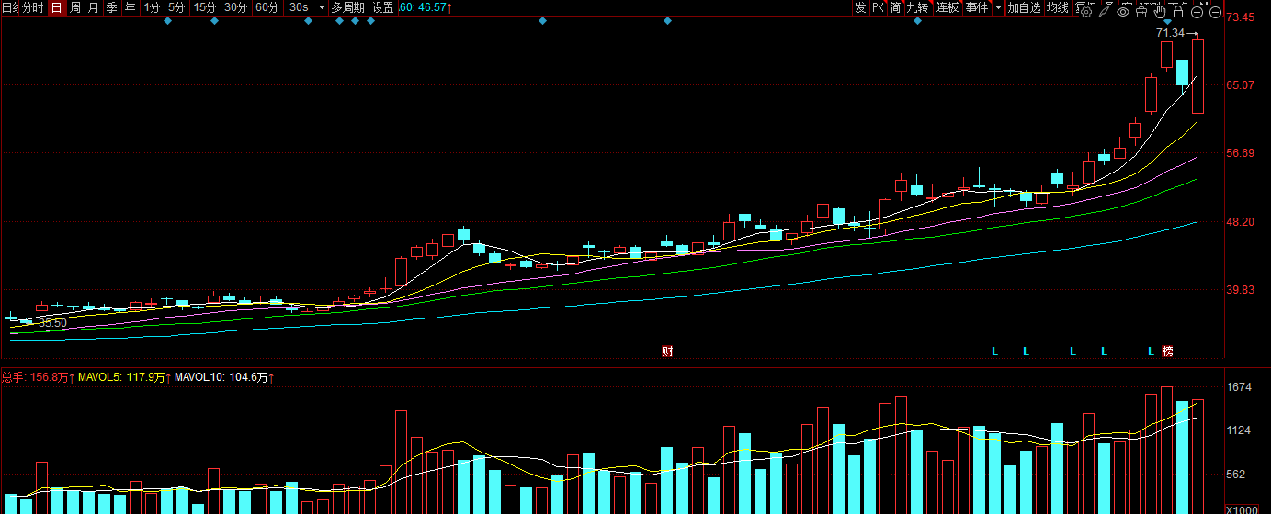Viewport: 1271px width, 514px height.
Task: Select the 日 daily period tab
Action: (x=57, y=7)
